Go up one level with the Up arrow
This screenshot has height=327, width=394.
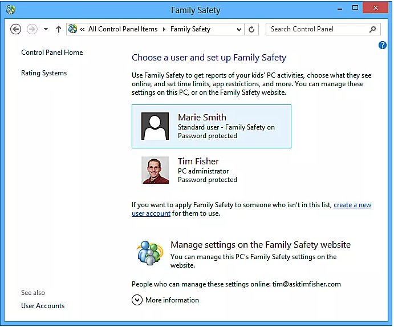pos(59,29)
